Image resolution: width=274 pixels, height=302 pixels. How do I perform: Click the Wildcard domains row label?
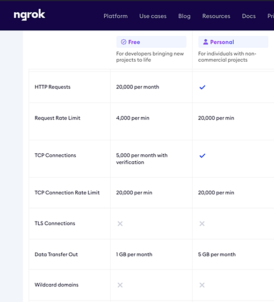pyautogui.click(x=57, y=285)
